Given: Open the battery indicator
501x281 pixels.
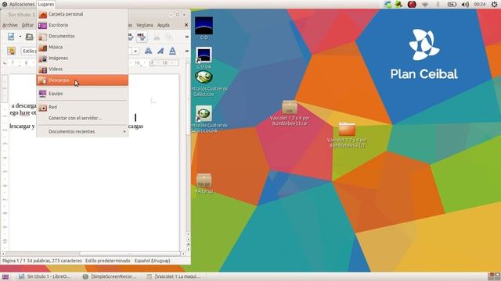Looking at the screenshot, I should click(452, 5).
